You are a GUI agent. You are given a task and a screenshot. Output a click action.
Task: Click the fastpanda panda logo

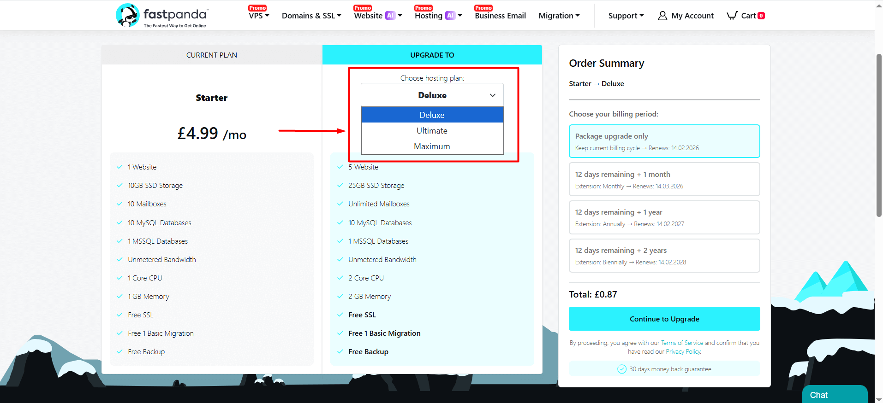point(127,15)
